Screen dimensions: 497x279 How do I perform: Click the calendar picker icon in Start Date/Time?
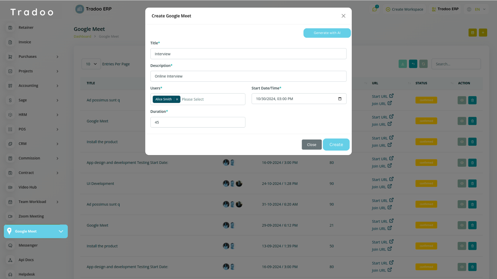340,99
